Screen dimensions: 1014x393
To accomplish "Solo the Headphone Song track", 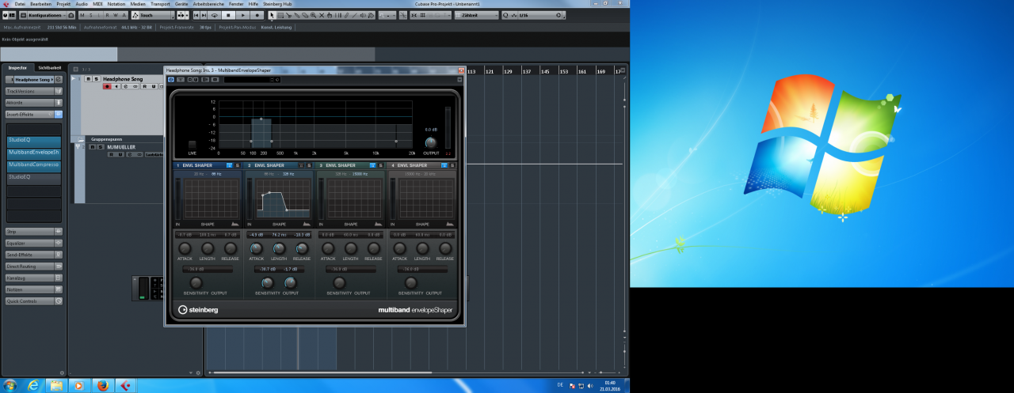I will point(96,79).
